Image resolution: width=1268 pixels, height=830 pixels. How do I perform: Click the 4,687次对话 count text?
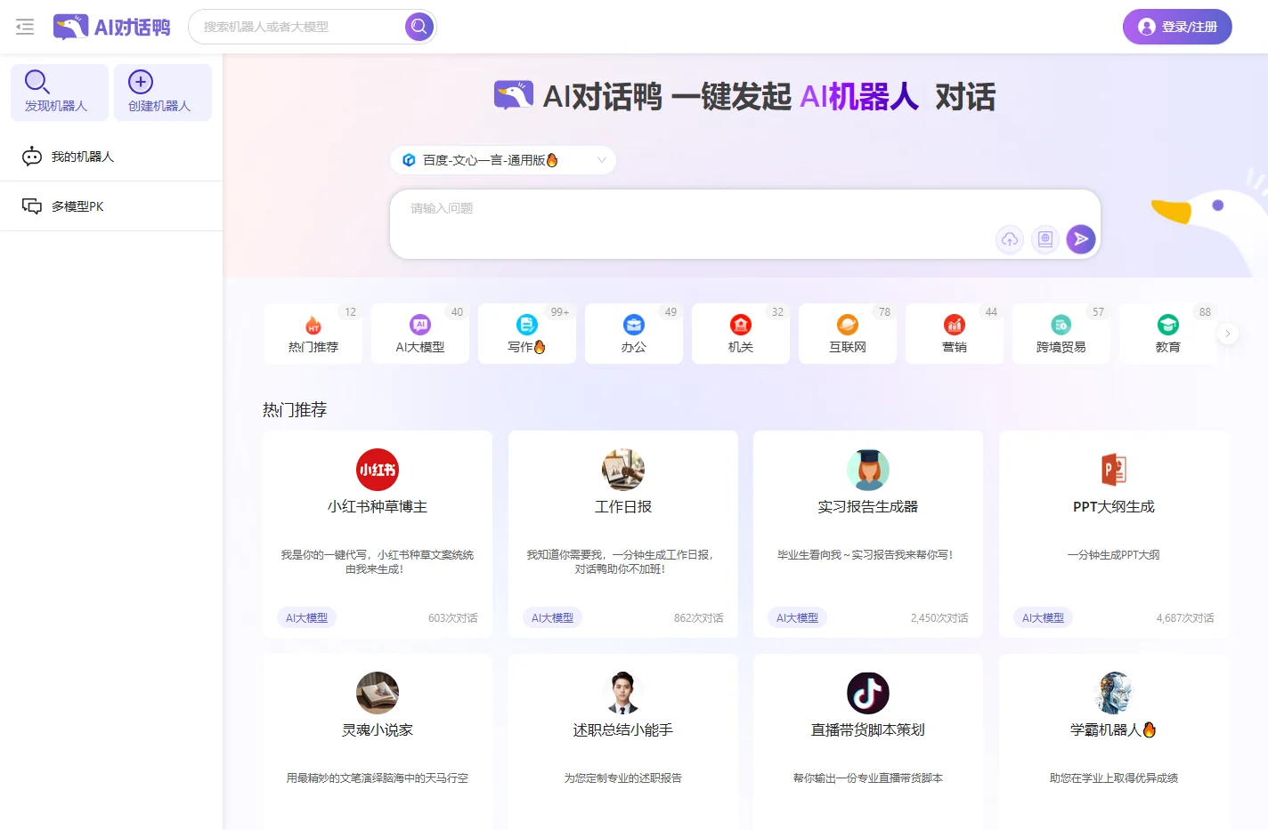[x=1185, y=617]
